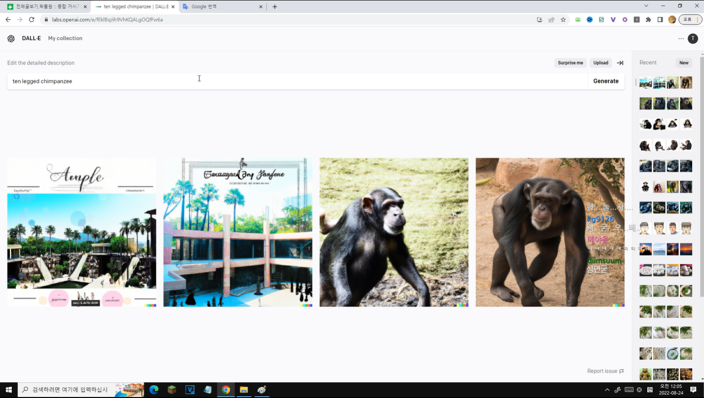
Task: Click the share page icon in address bar
Action: [x=551, y=20]
